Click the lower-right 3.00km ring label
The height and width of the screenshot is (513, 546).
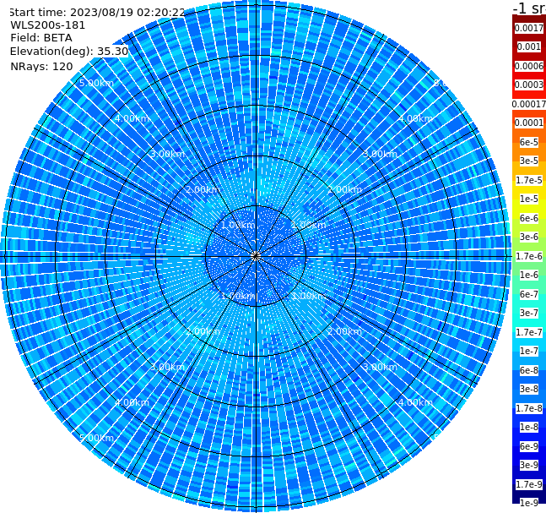click(x=380, y=367)
